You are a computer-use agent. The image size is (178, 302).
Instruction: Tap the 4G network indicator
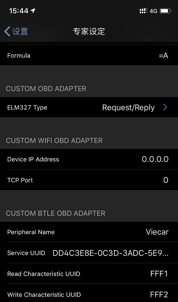click(x=153, y=11)
